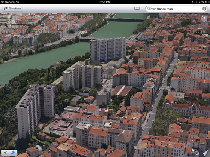Open the bookmarks book icon

pos(137,9)
